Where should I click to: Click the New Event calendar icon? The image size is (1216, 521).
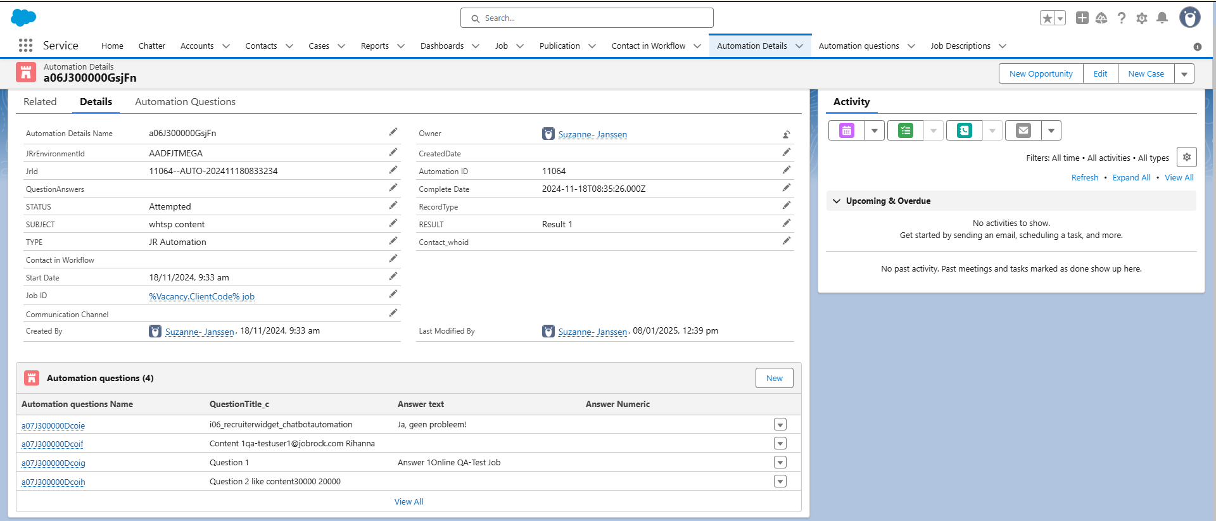[846, 130]
